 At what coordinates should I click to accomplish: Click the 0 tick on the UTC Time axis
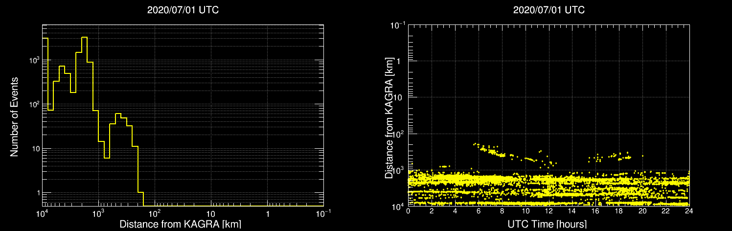(408, 211)
